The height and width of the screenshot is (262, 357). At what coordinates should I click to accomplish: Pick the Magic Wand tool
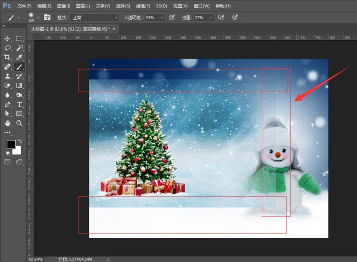[x=19, y=48]
